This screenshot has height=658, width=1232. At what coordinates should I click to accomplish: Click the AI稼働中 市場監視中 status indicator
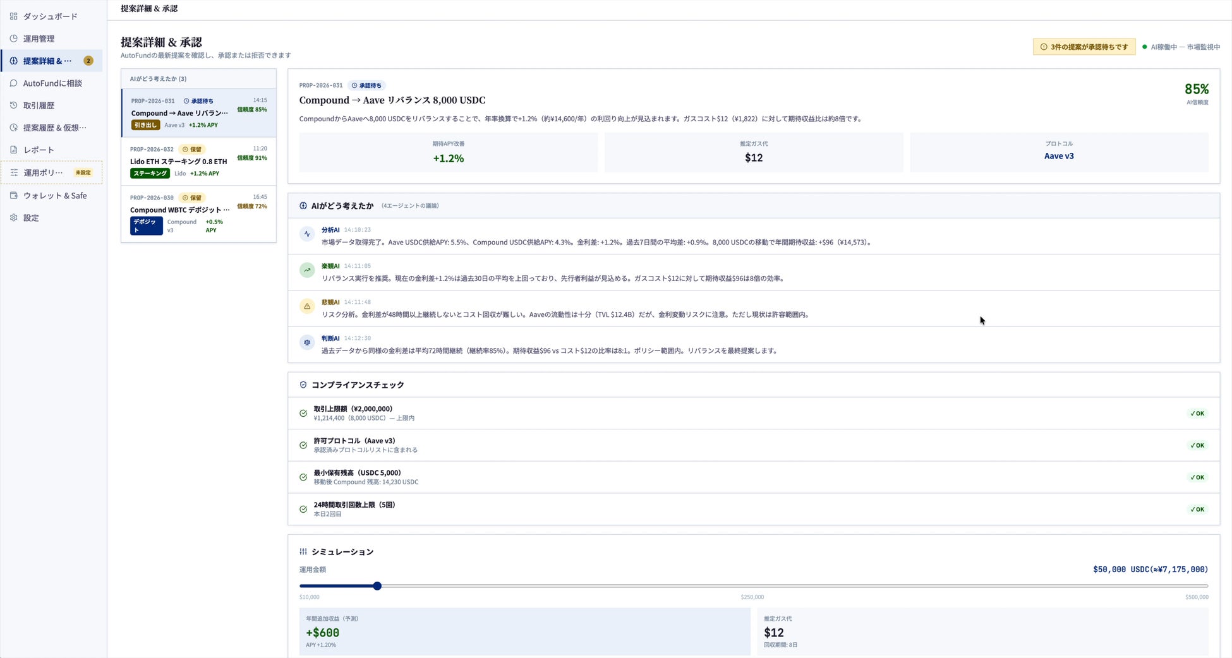point(1181,47)
